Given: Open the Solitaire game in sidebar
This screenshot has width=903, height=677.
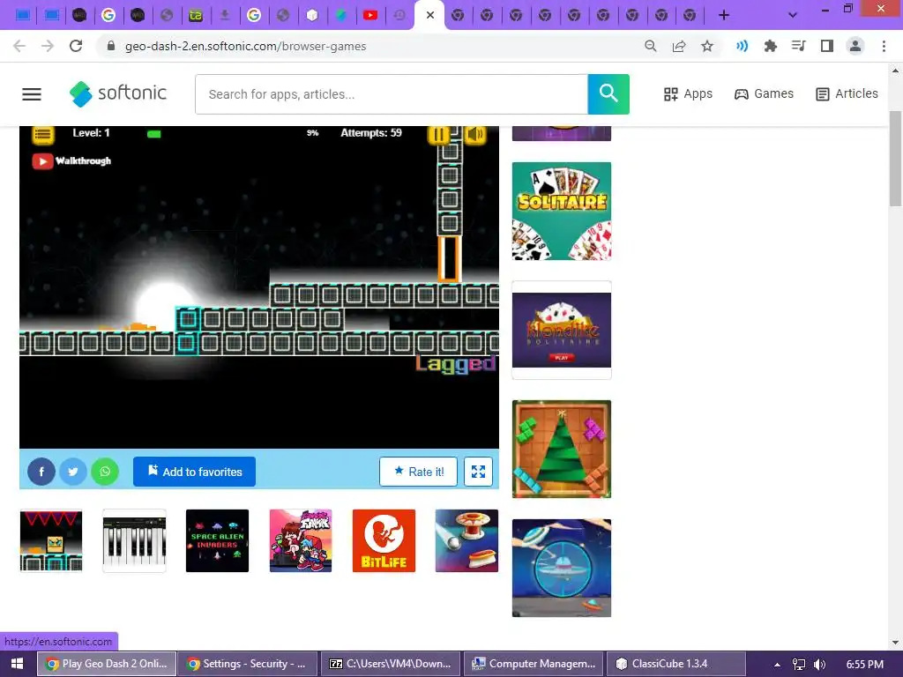Looking at the screenshot, I should (562, 212).
